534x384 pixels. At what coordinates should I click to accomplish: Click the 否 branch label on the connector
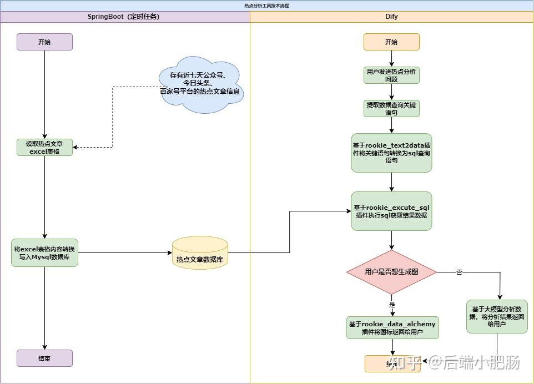pos(459,272)
